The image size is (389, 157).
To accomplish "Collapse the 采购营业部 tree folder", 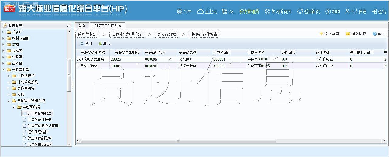I will (x=3, y=69).
